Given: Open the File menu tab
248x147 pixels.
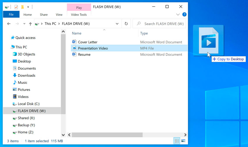Looking at the screenshot, I should pos(11,15).
